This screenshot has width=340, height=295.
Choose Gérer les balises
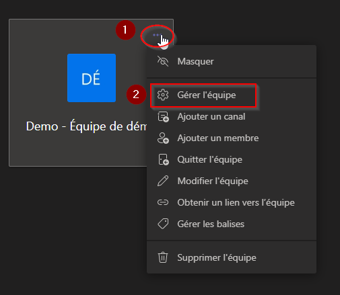click(x=232, y=224)
